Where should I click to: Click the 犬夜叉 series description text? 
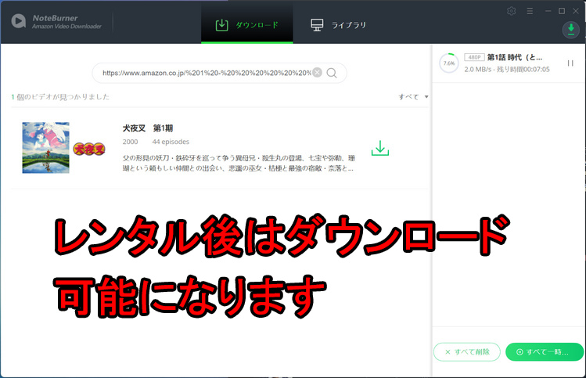tap(239, 163)
